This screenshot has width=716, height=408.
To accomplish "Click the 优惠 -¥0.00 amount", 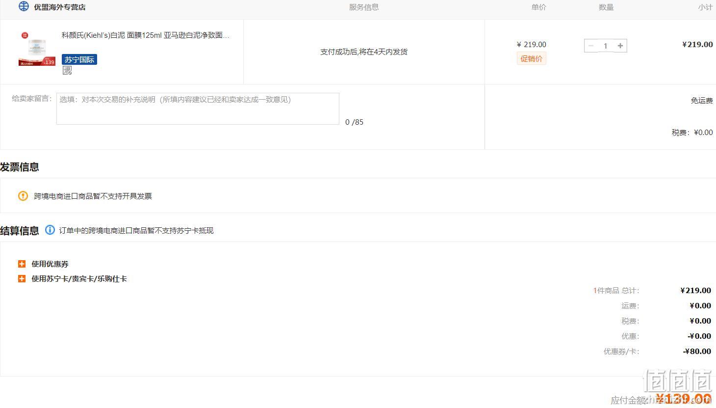I will 699,336.
